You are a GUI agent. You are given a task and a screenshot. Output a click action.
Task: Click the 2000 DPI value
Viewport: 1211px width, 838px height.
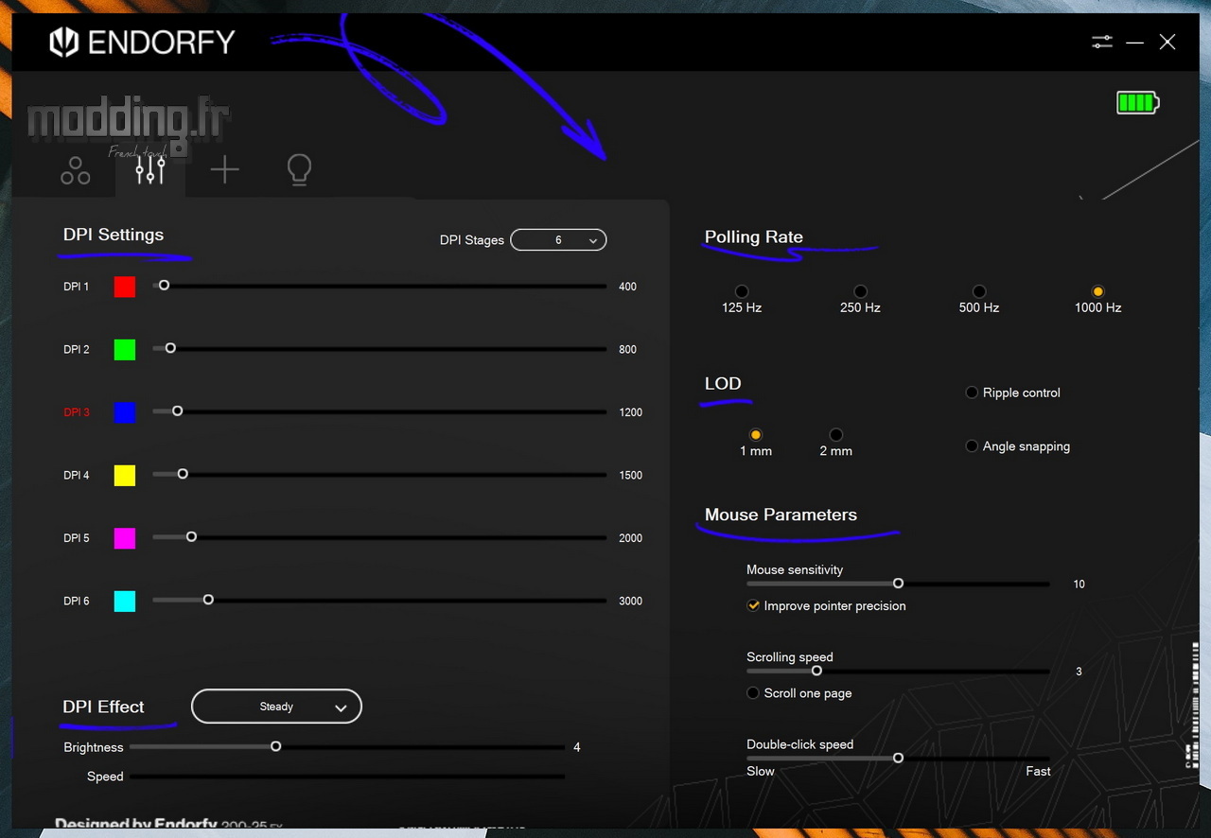pyautogui.click(x=630, y=538)
